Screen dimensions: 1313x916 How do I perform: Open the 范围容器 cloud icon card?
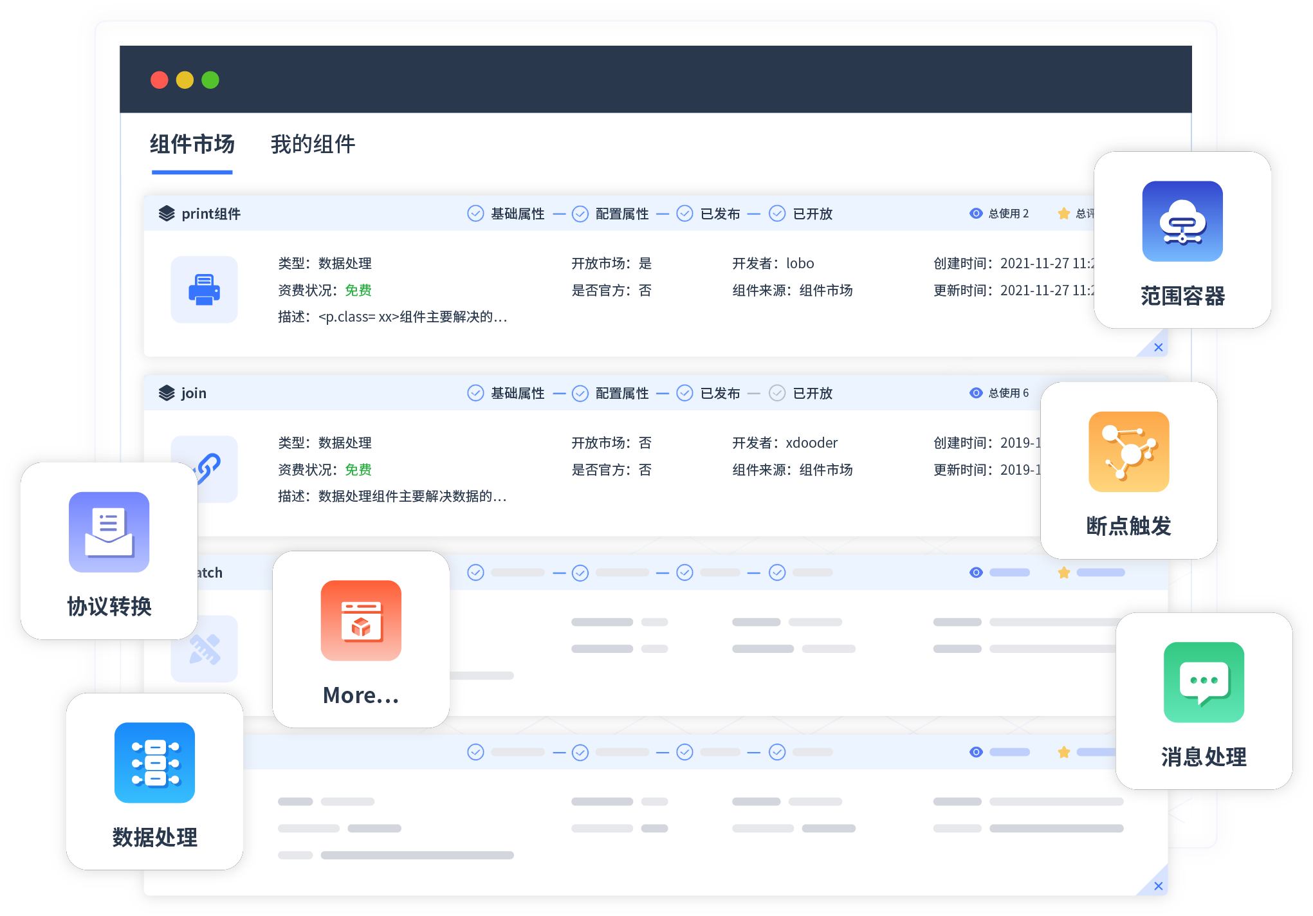pyautogui.click(x=1182, y=221)
